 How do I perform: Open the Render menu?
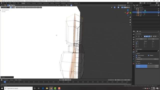[x=10, y=3]
